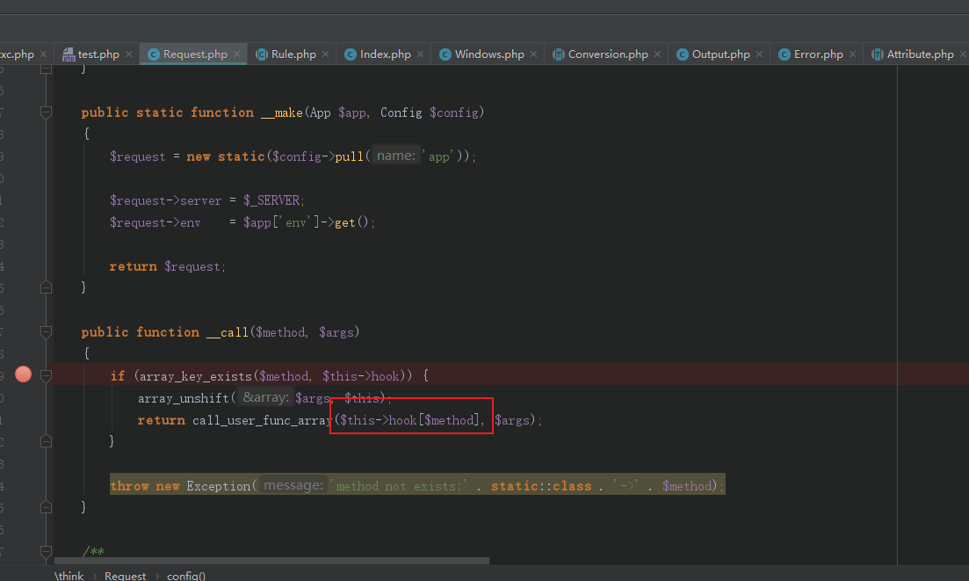Collapse the doc comment fold marker

point(46,551)
